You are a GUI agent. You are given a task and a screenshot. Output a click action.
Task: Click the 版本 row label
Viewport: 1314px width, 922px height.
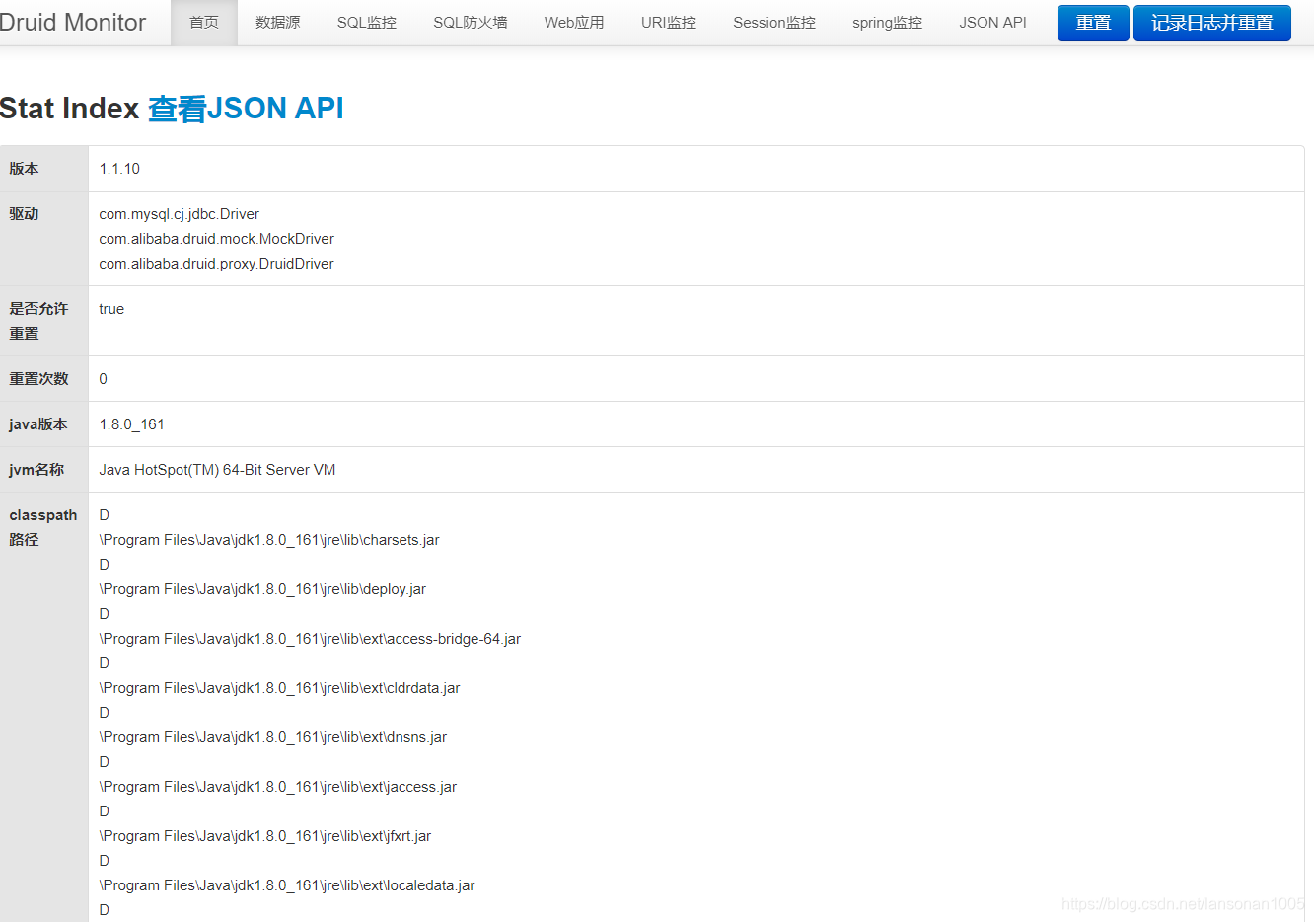click(24, 169)
